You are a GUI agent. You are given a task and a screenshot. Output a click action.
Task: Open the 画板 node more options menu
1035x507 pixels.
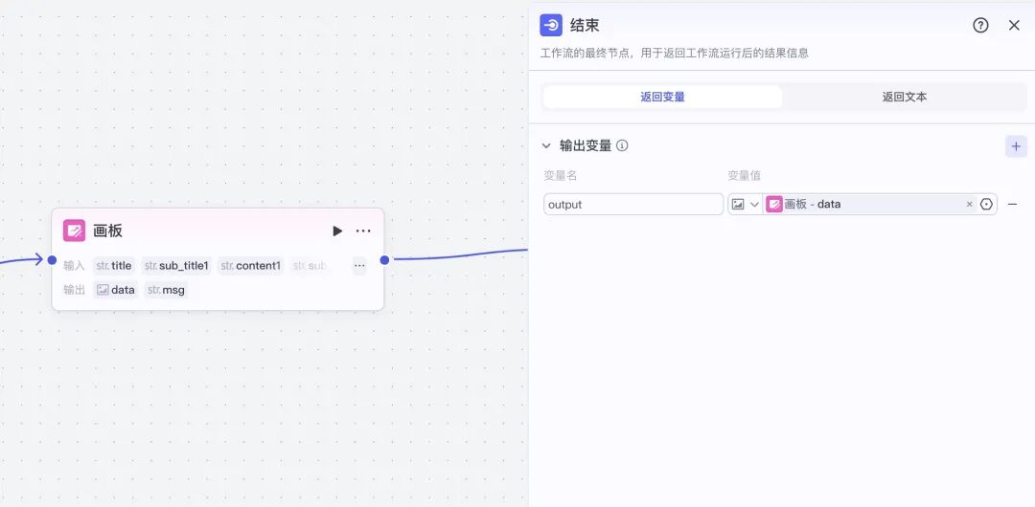363,231
